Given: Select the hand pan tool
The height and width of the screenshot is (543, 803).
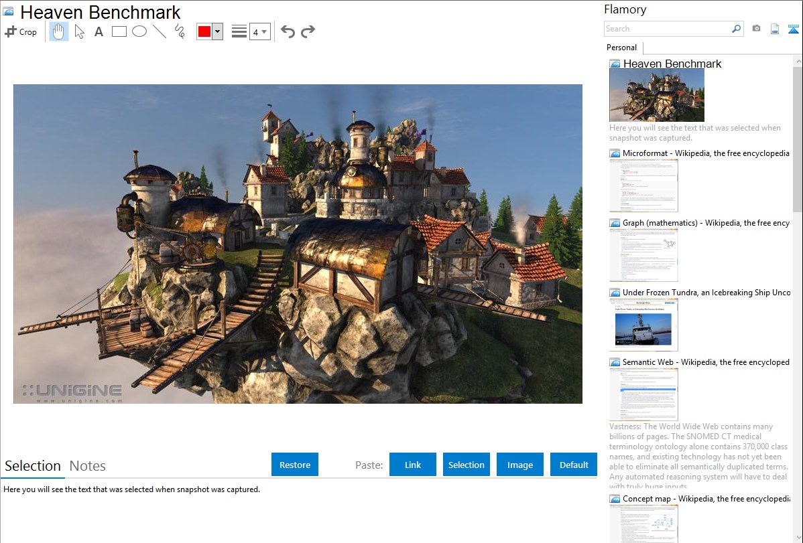Looking at the screenshot, I should click(58, 31).
